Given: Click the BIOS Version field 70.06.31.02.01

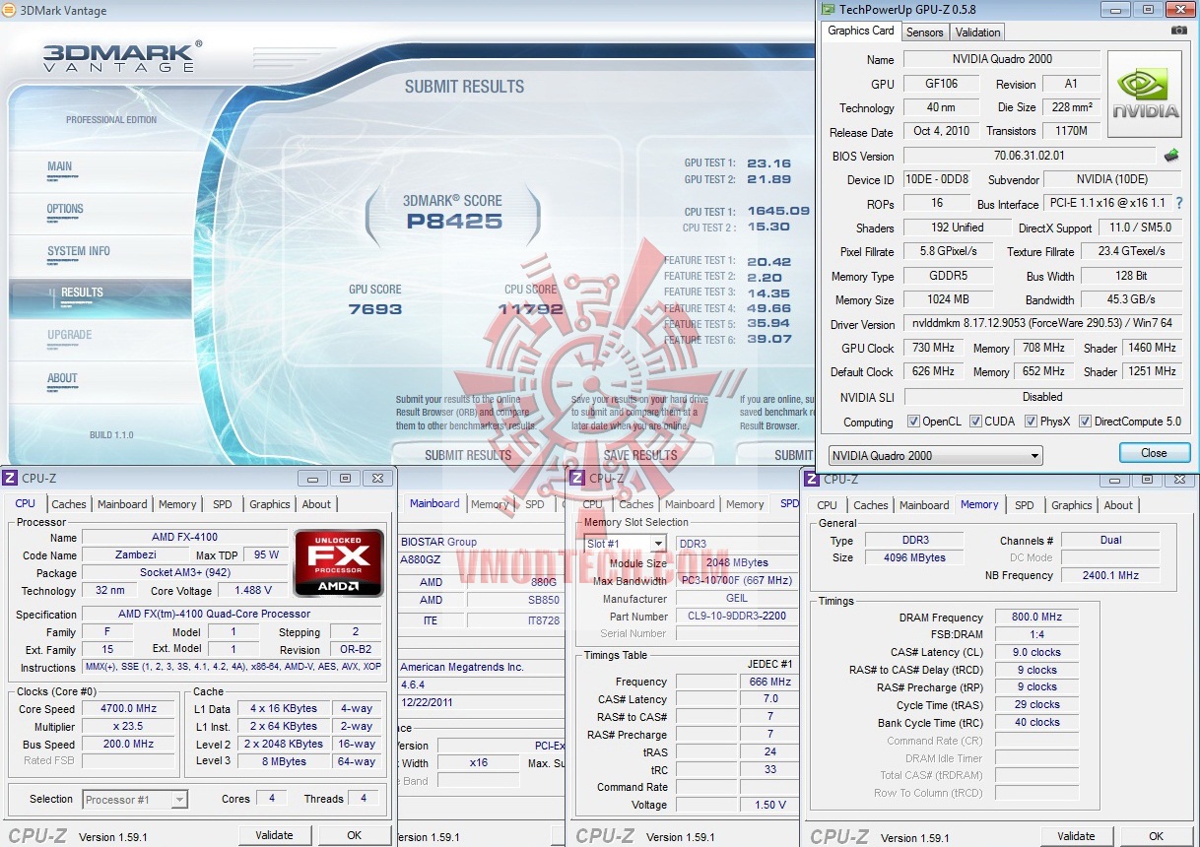Looking at the screenshot, I should pyautogui.click(x=1030, y=156).
